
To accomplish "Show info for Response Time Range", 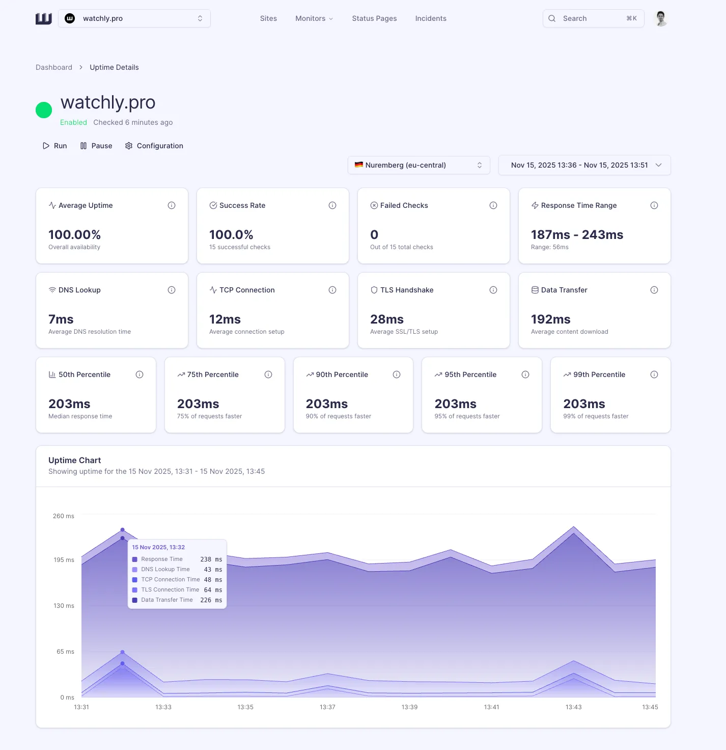I will [x=654, y=205].
